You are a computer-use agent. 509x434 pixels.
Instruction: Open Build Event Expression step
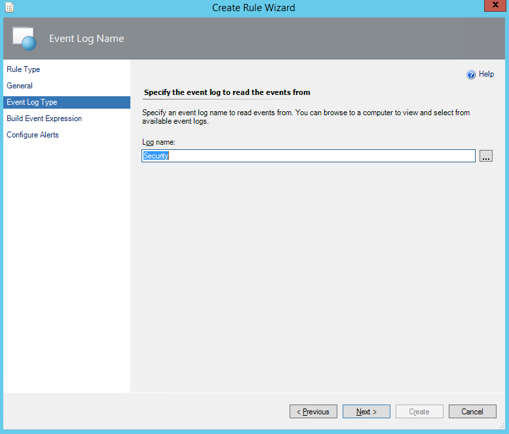click(x=44, y=118)
